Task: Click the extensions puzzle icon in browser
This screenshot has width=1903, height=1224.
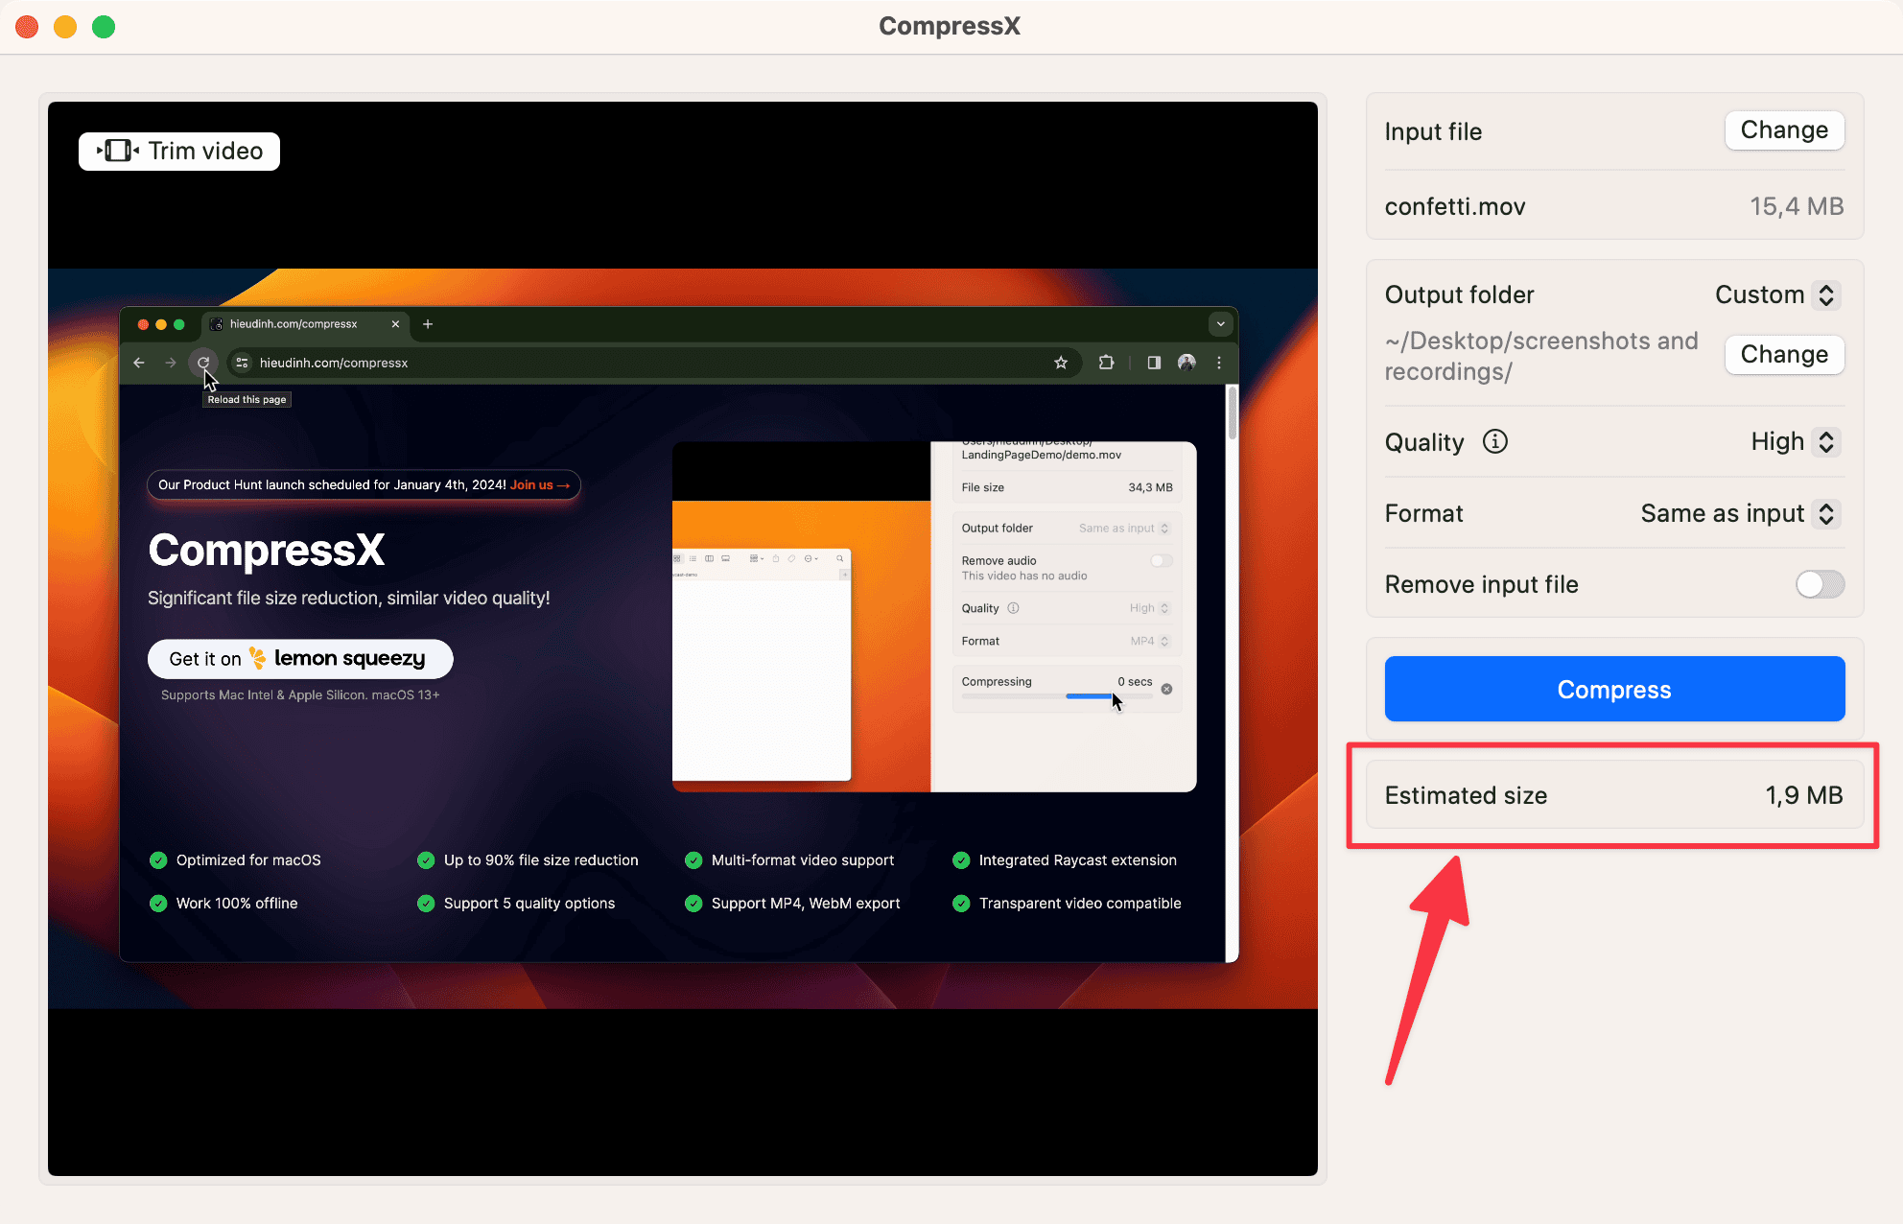Action: pyautogui.click(x=1106, y=363)
